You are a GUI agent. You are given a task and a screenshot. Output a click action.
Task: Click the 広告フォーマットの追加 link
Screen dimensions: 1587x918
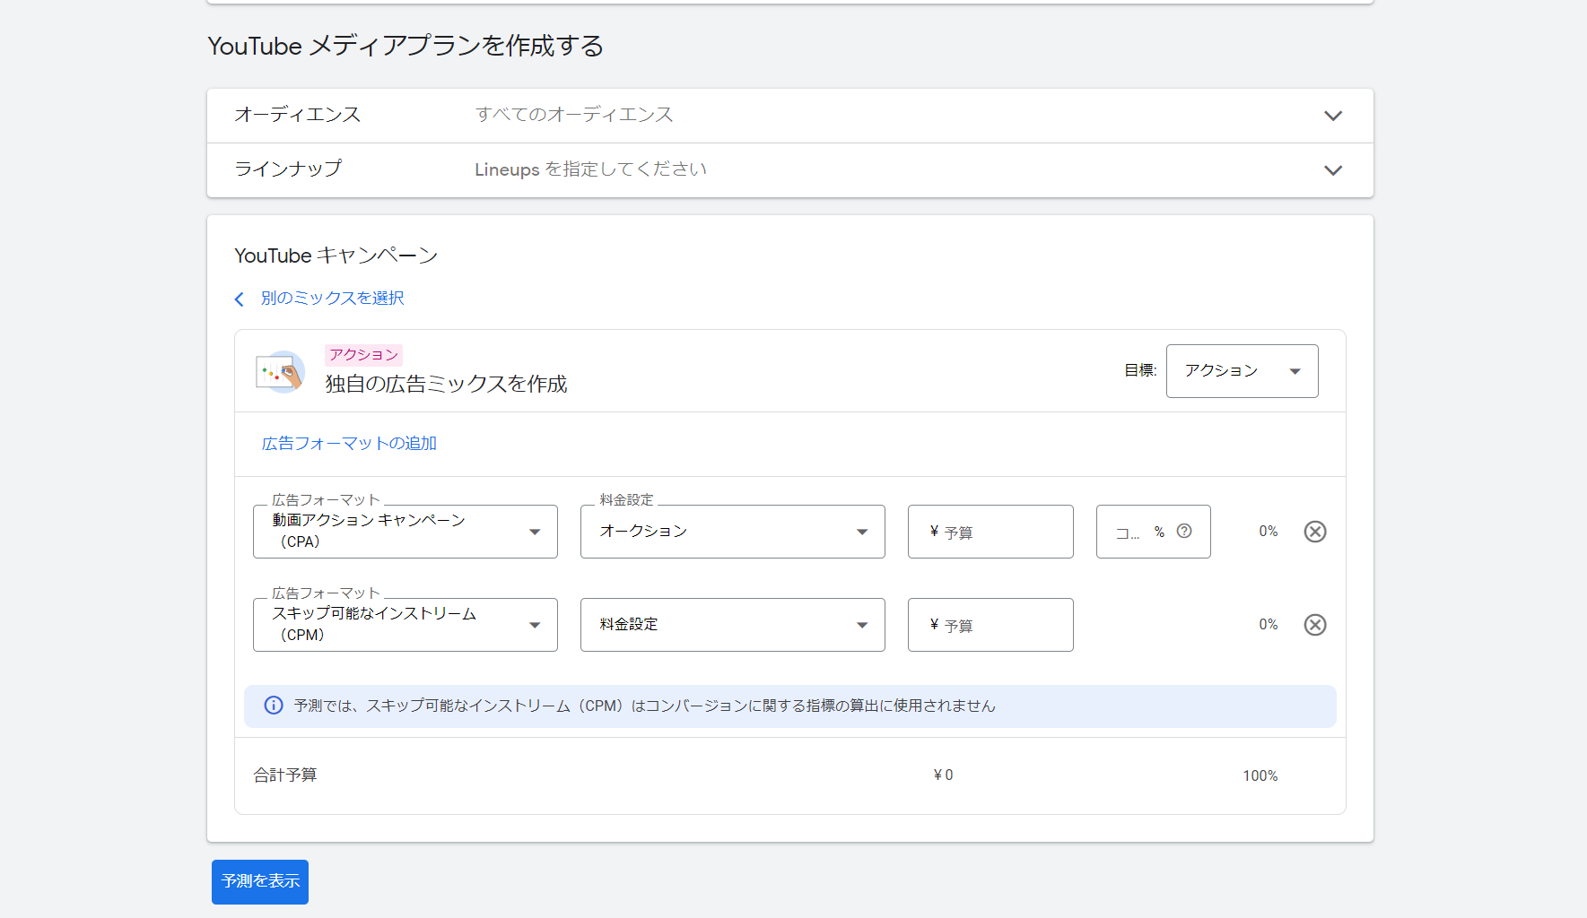tap(349, 443)
